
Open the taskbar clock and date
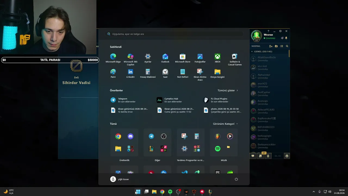[340, 192]
